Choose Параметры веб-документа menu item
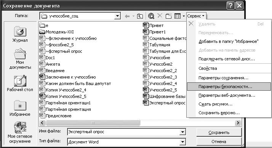The image size is (272, 148). 229,95
